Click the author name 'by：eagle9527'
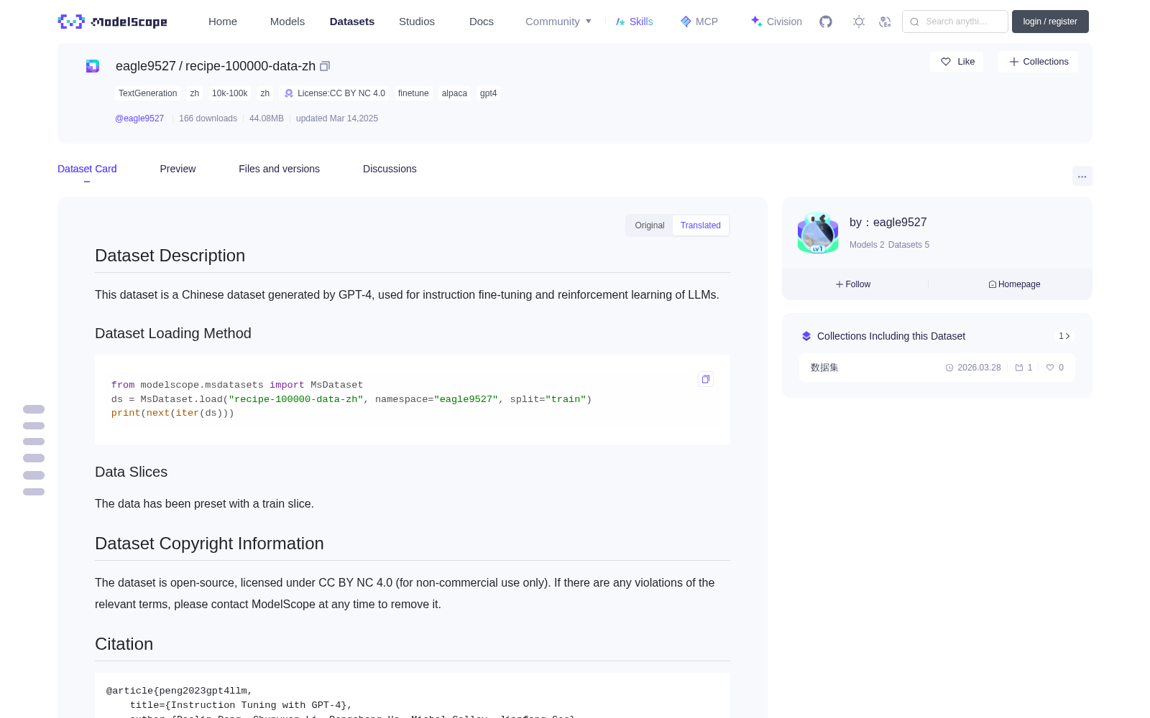1150x718 pixels. coord(888,223)
